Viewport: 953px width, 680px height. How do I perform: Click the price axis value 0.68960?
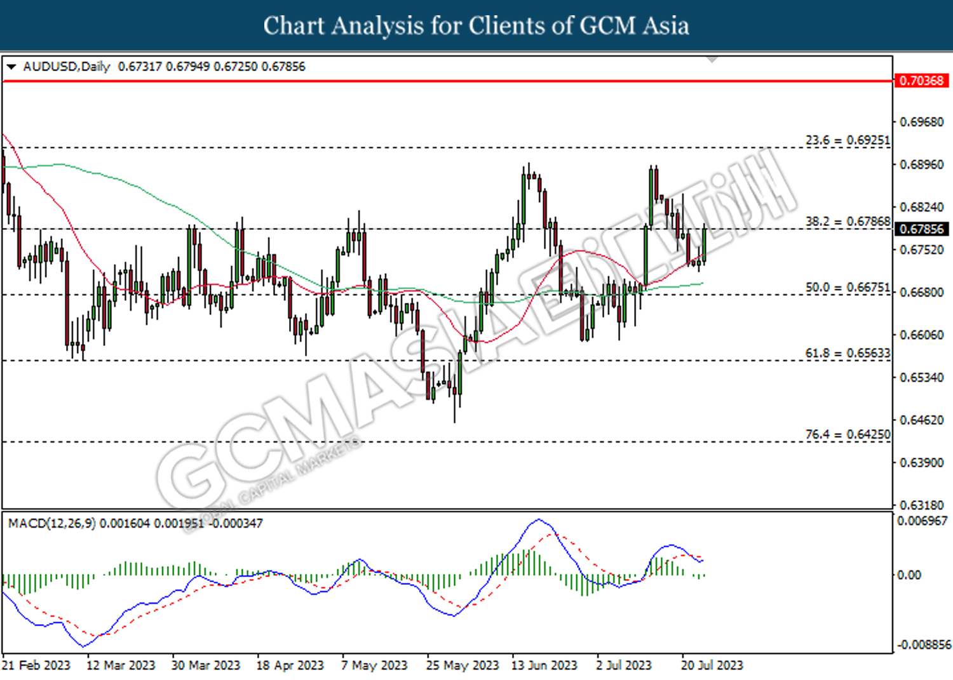click(x=922, y=164)
